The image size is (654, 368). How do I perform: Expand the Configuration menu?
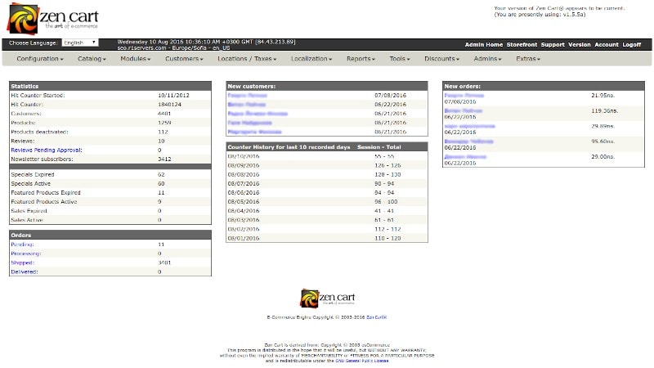(39, 59)
